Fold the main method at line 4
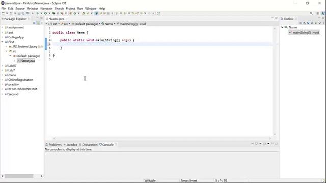 pyautogui.click(x=51, y=40)
